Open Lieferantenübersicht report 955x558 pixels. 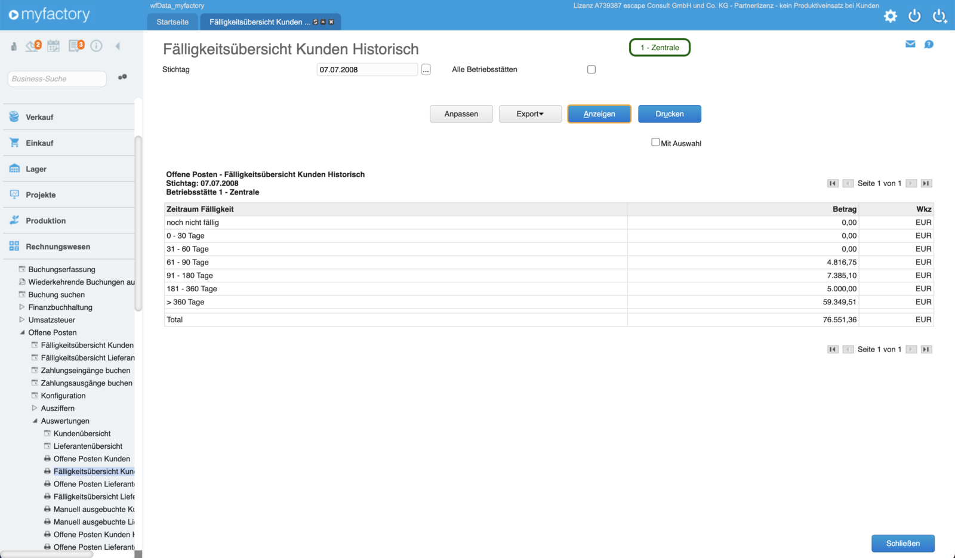click(88, 446)
